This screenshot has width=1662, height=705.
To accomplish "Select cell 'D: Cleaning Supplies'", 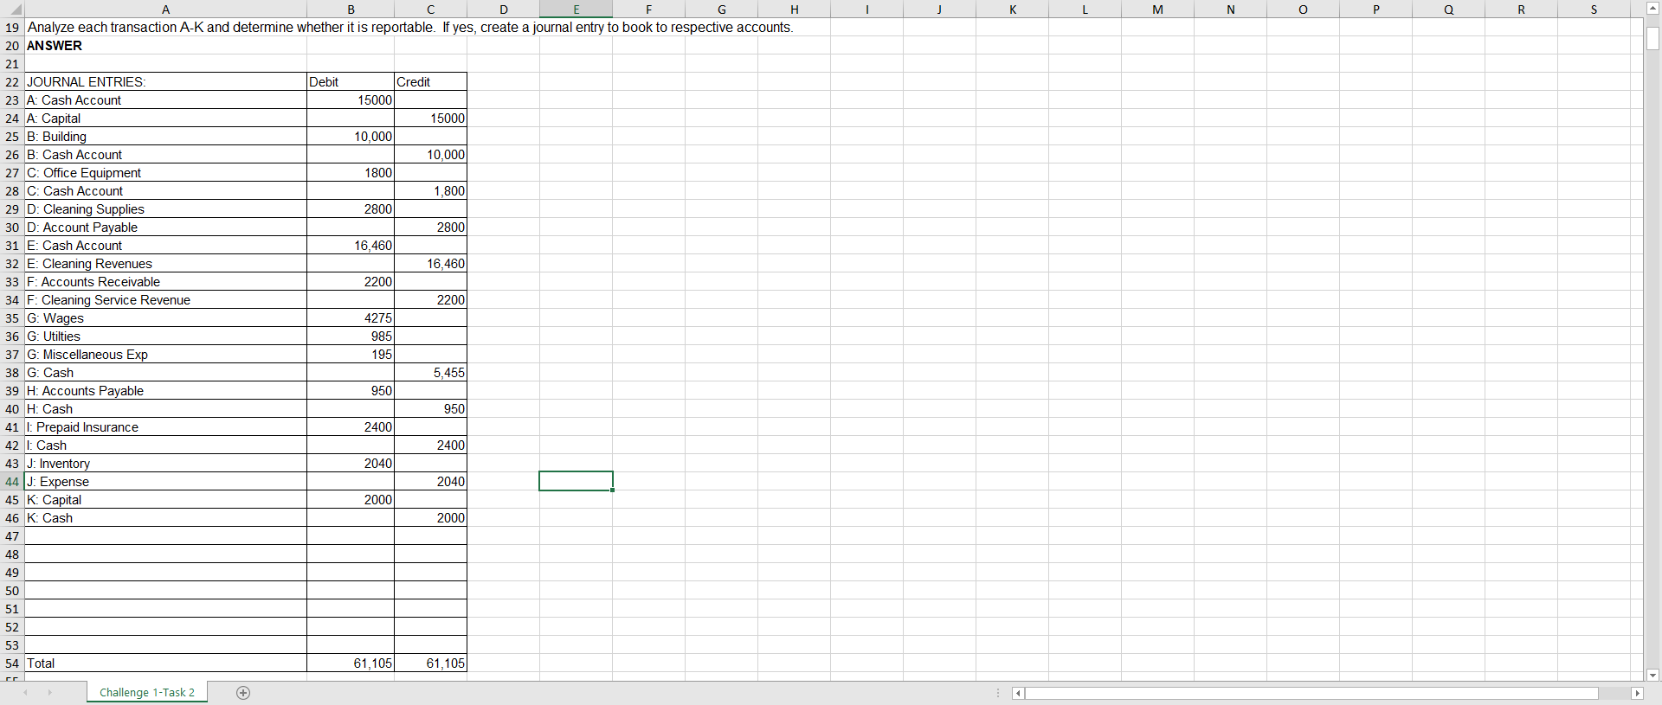I will tap(165, 208).
